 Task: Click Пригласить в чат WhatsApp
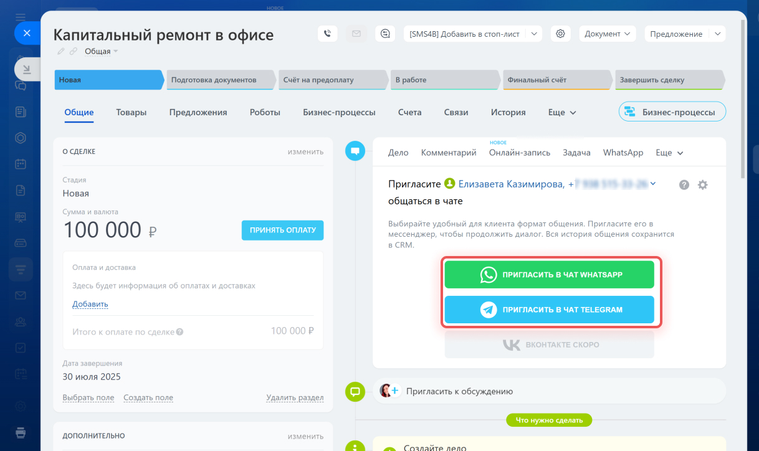(x=550, y=275)
